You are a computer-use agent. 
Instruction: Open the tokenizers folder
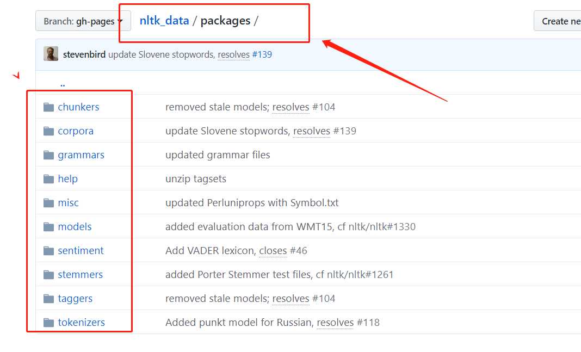click(82, 323)
